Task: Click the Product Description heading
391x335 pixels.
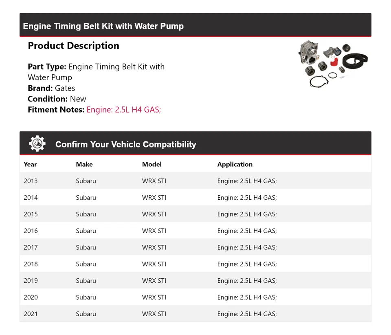Action: (x=73, y=46)
